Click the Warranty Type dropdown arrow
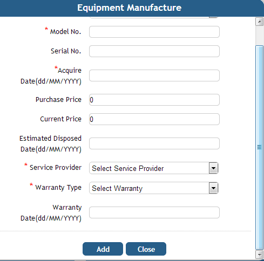 (213, 188)
